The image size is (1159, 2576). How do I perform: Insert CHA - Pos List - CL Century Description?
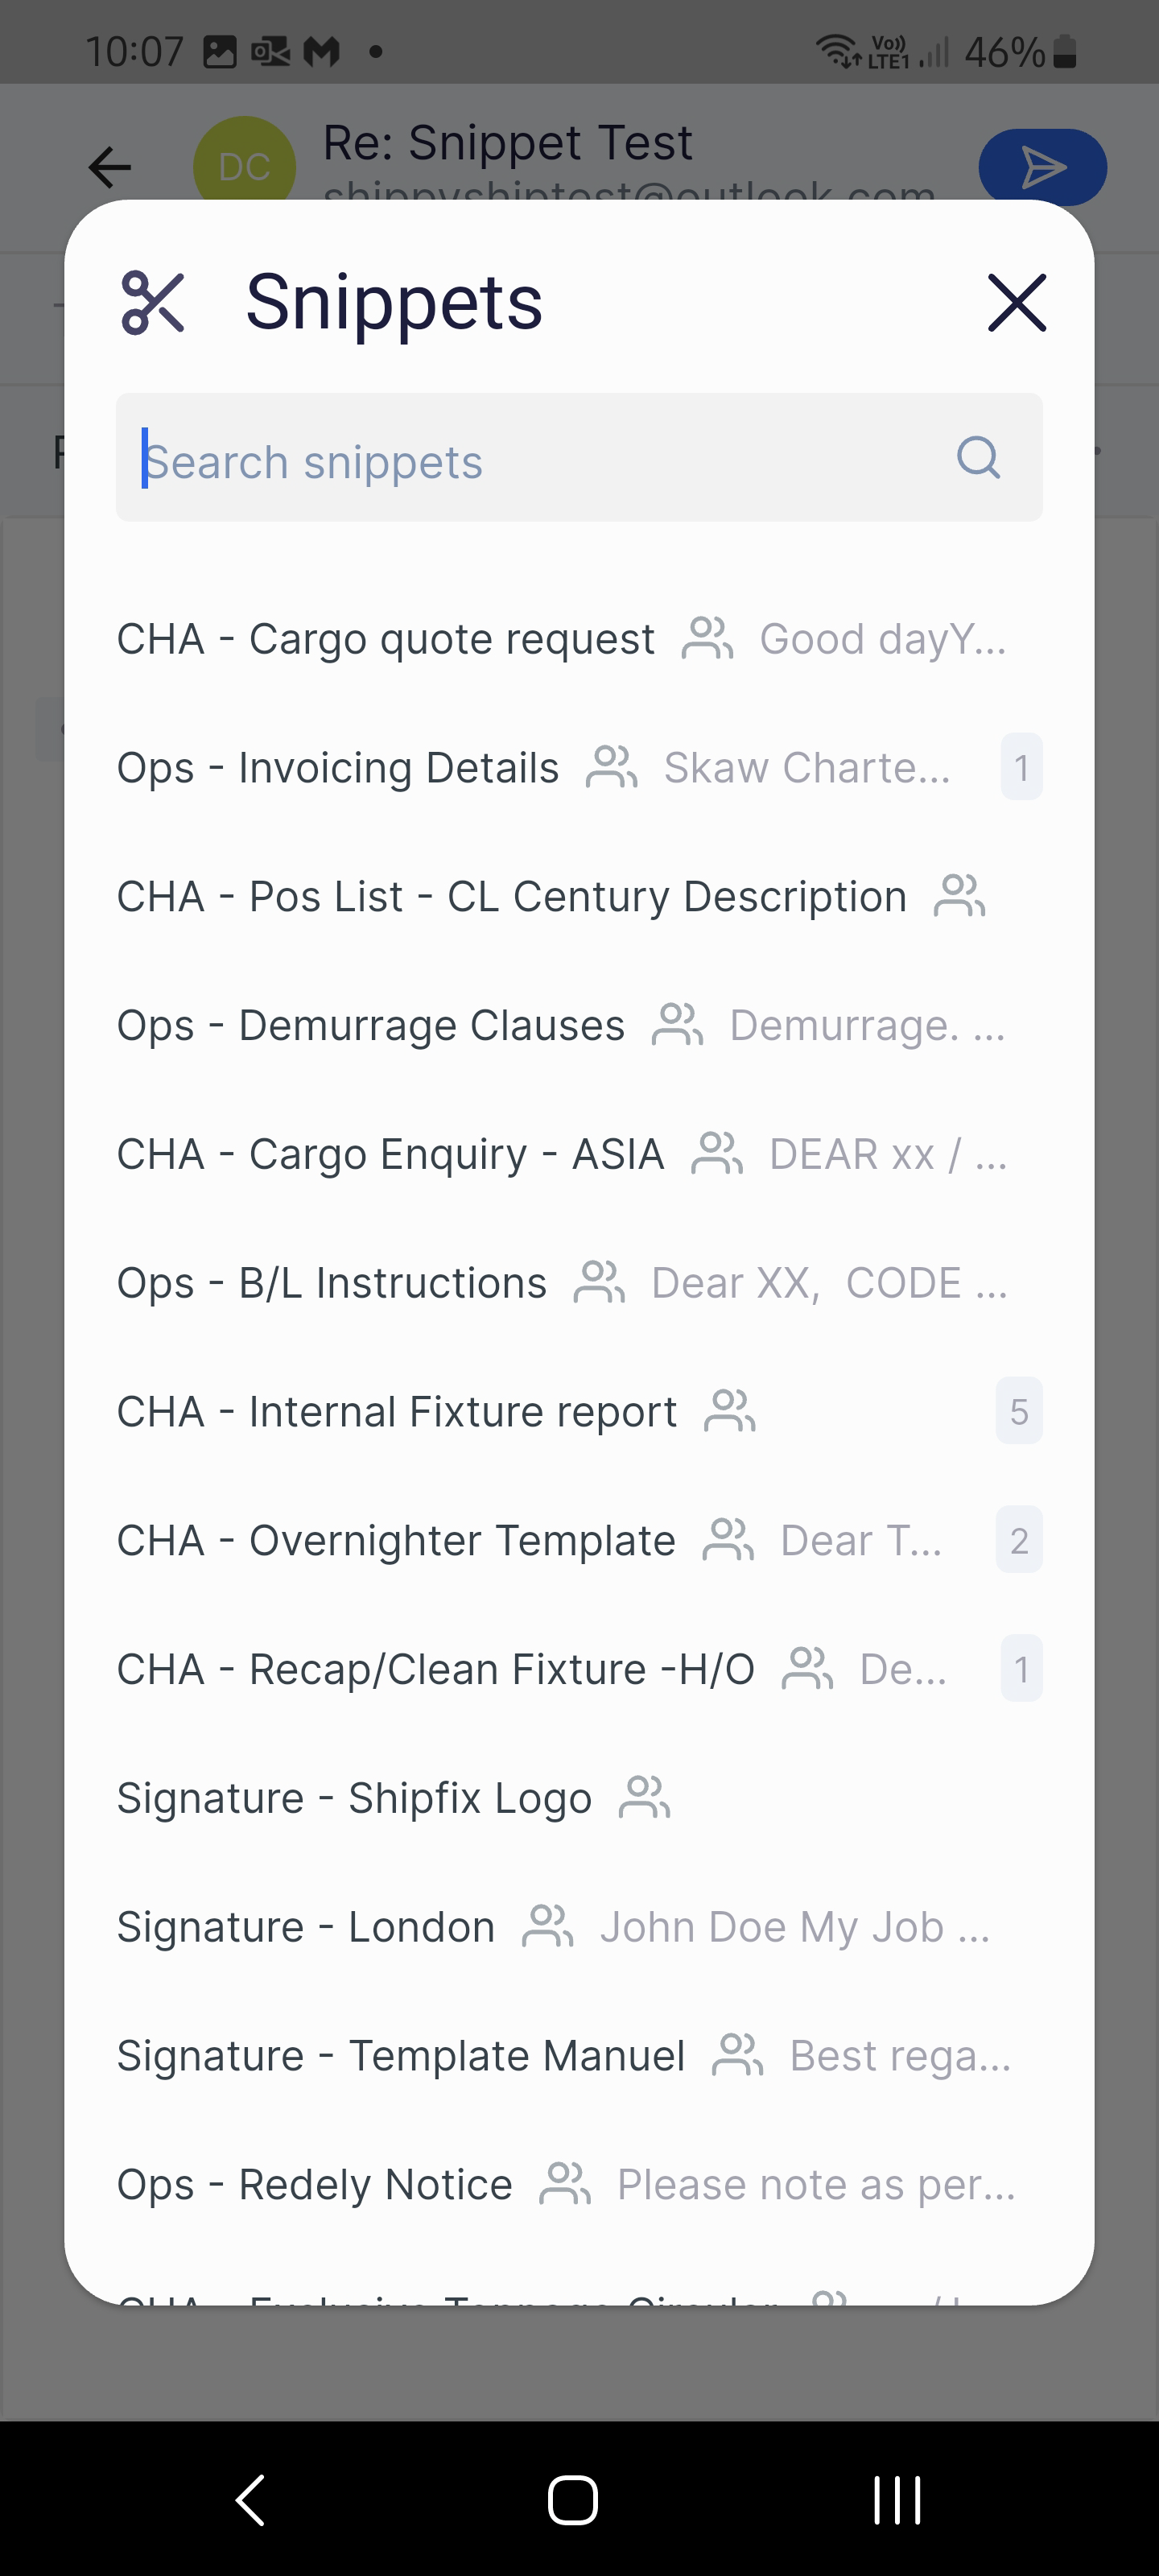click(x=511, y=897)
